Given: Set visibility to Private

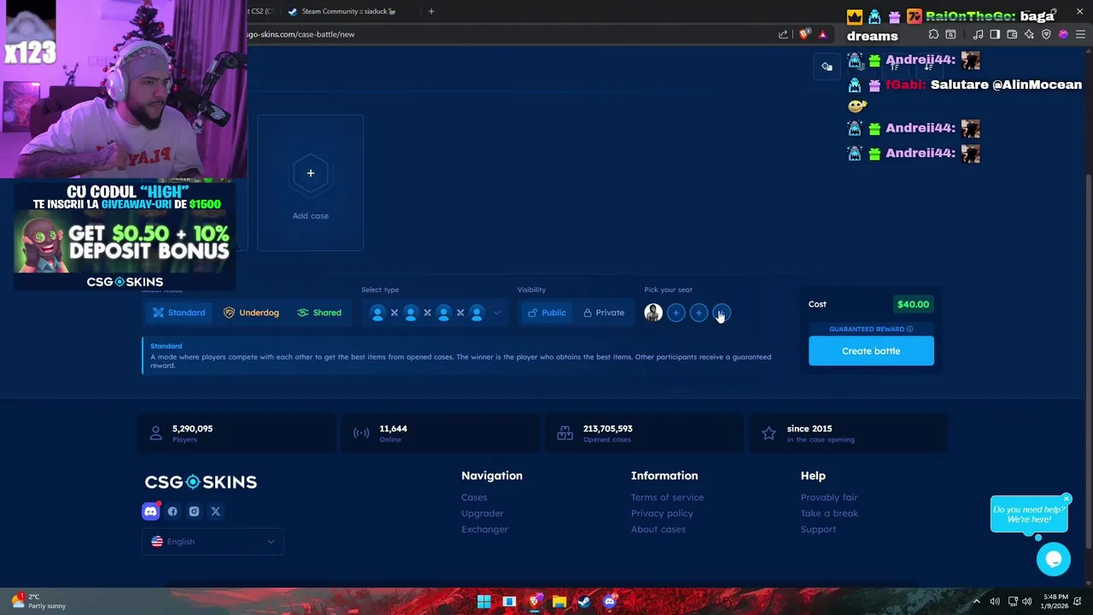Looking at the screenshot, I should tap(604, 313).
